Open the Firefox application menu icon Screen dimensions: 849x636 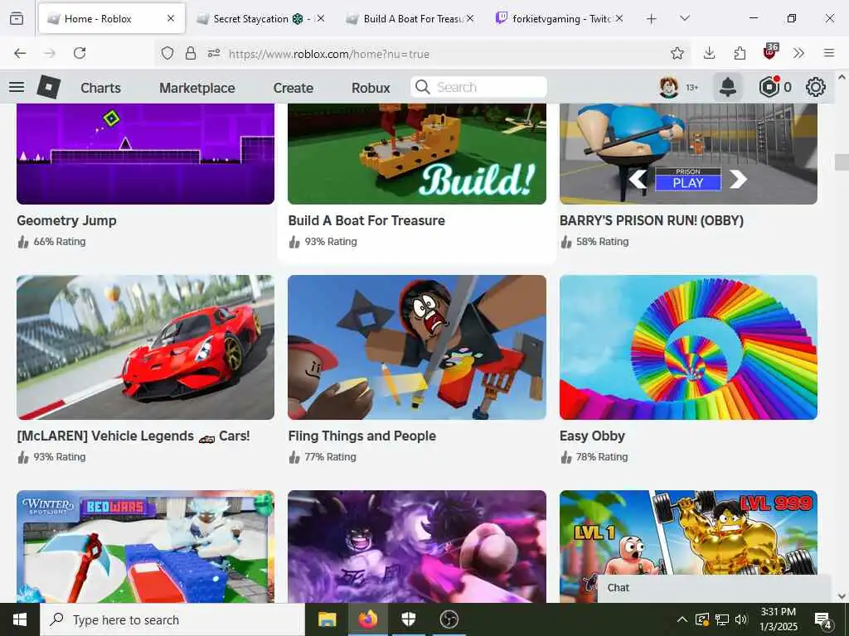click(x=829, y=53)
